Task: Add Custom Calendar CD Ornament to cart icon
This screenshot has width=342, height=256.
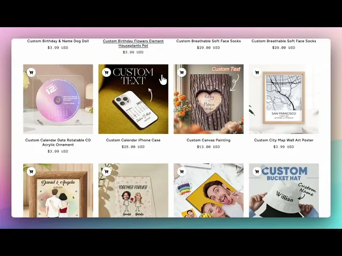Action: [x=31, y=73]
